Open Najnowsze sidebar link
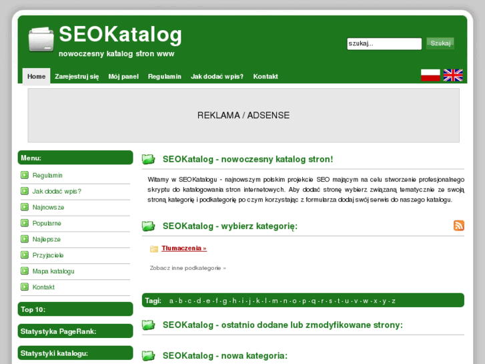485x364 pixels. pos(48,208)
